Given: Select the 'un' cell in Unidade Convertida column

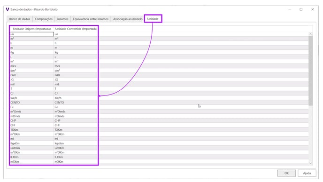Looking at the screenshot, I should pyautogui.click(x=76, y=34).
